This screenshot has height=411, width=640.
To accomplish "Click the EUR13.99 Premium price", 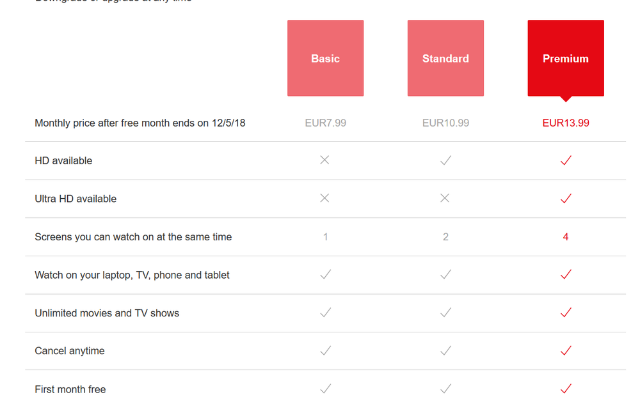I will click(565, 123).
